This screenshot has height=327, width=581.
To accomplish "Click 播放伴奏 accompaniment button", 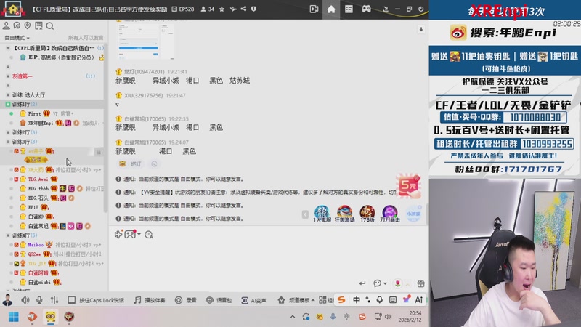I will tap(150, 300).
